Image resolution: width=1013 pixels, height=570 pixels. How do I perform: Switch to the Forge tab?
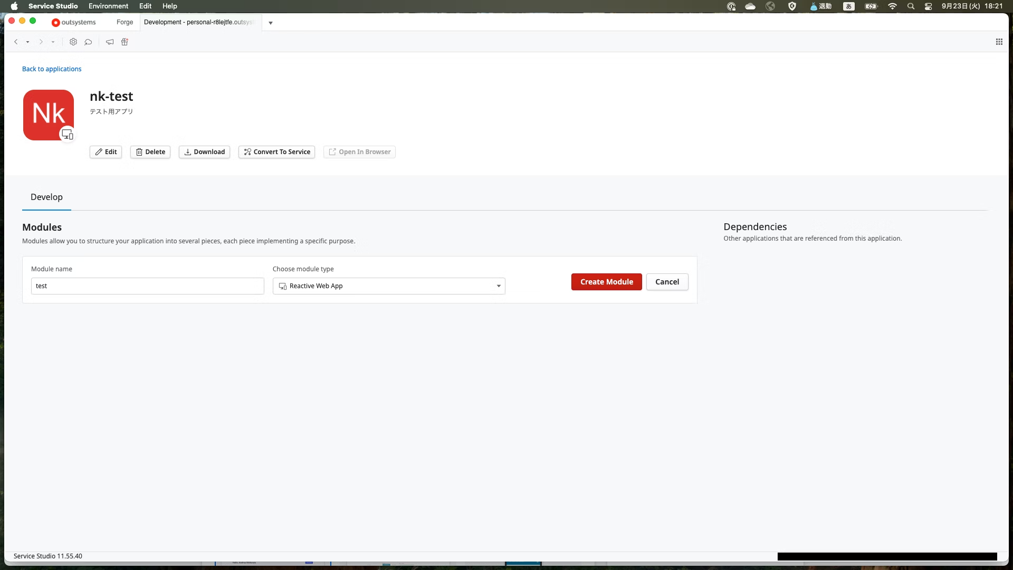[x=125, y=22]
